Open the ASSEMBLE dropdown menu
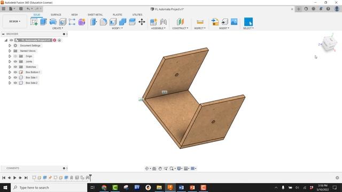 [x=158, y=28]
